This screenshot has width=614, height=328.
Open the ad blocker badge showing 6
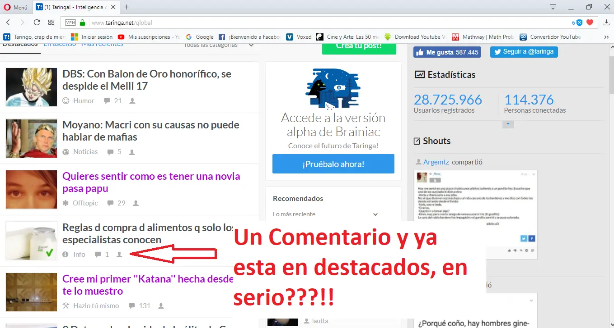[577, 23]
